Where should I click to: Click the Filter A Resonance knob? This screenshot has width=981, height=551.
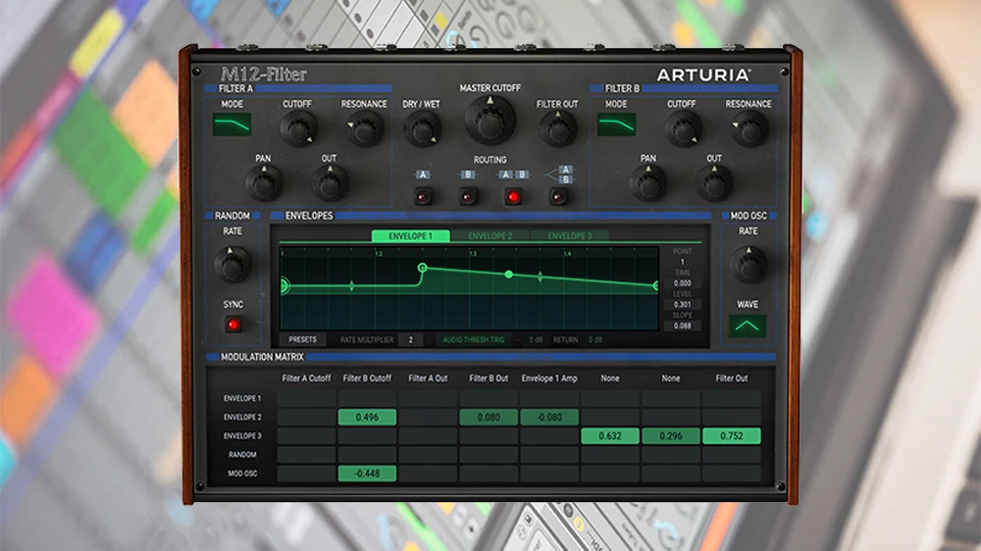tap(364, 128)
